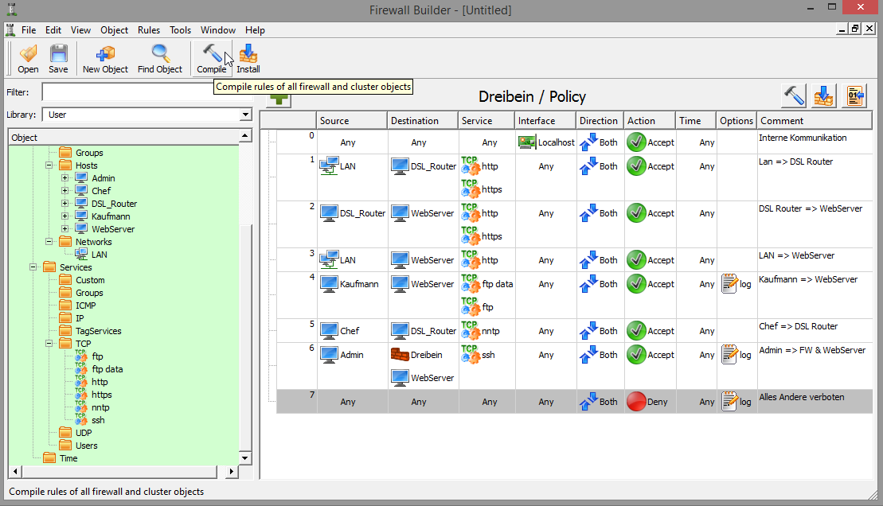Open the Rules menu
The width and height of the screenshot is (883, 506).
point(149,30)
